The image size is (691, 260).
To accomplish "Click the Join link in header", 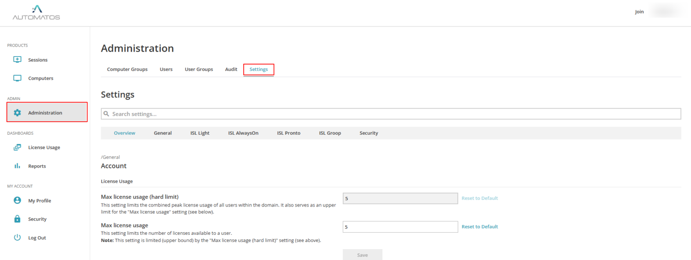I will click(x=639, y=12).
